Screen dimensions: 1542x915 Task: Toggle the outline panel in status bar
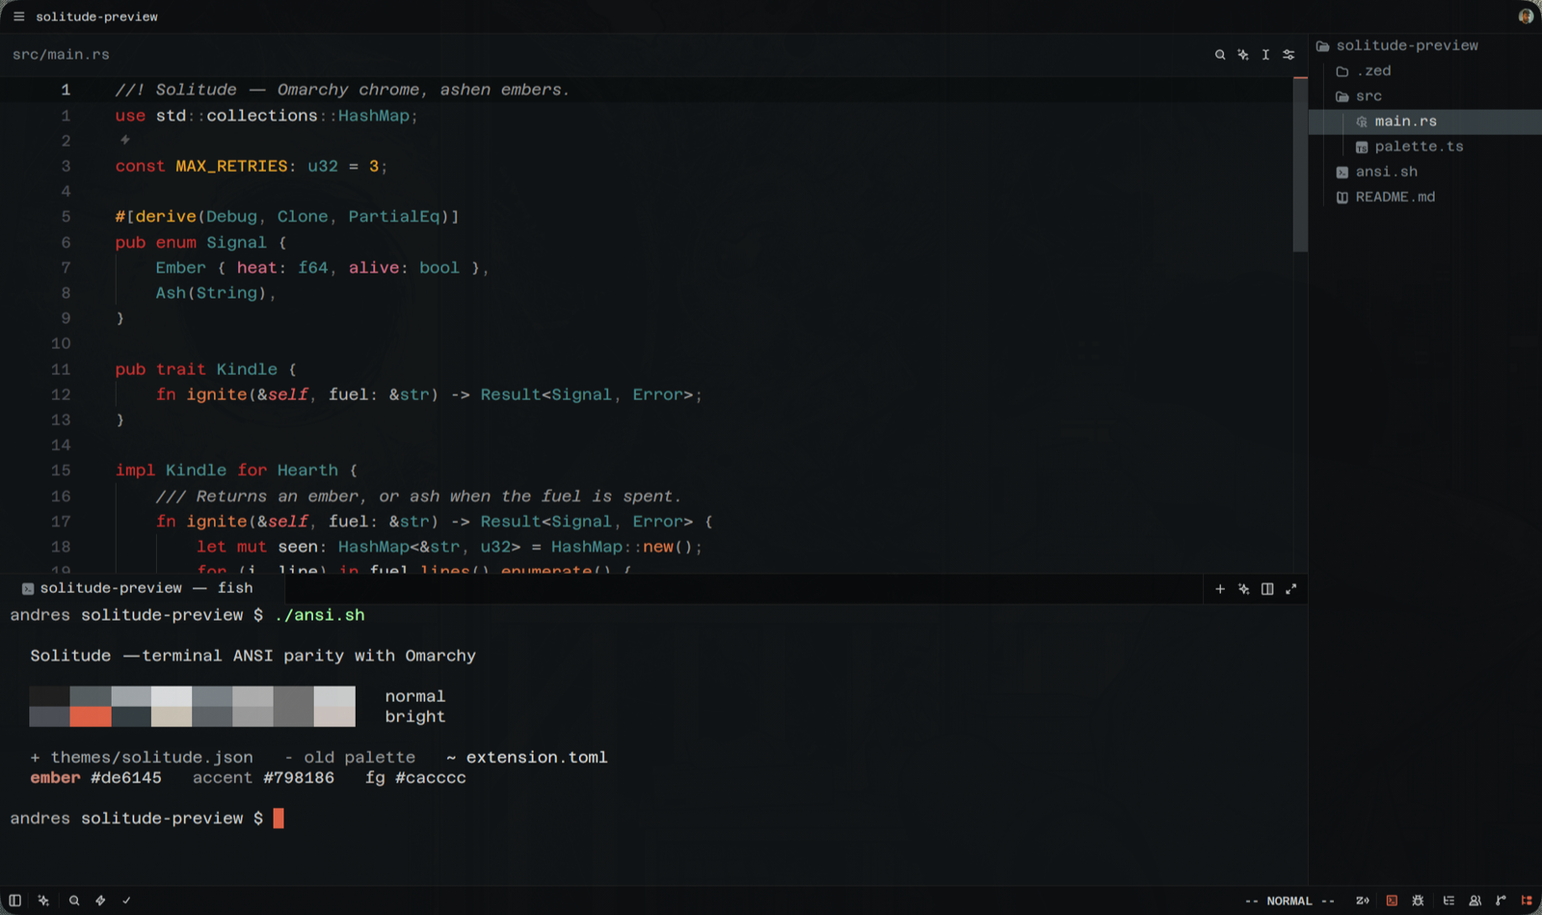coord(1449,901)
